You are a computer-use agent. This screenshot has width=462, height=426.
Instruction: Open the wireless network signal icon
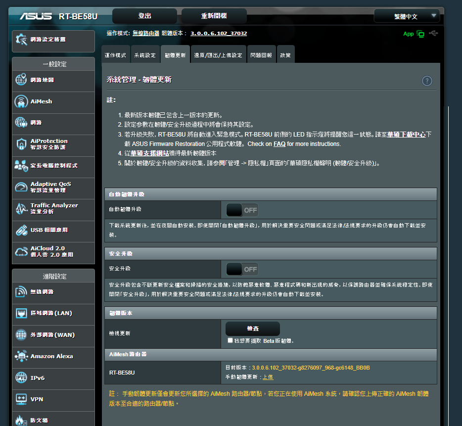21,291
